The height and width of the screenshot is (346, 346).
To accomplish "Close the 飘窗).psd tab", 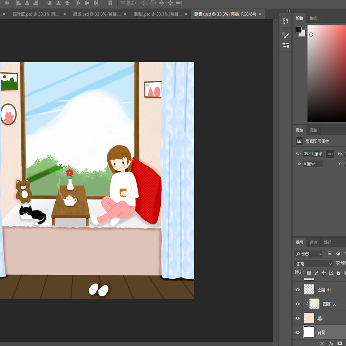I will [x=260, y=14].
